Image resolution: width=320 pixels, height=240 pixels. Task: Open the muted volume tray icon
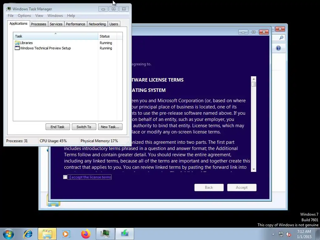pos(288,234)
